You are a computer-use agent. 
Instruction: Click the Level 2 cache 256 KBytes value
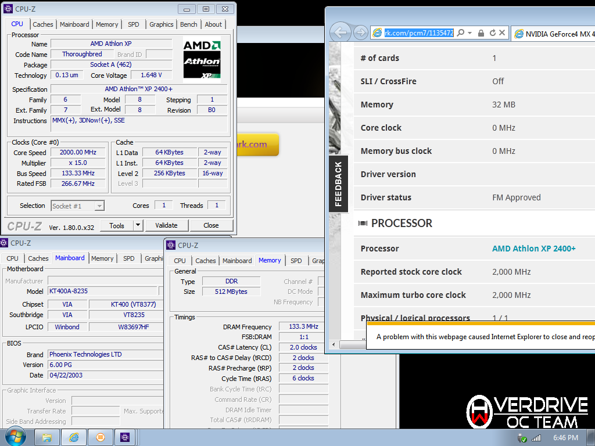[x=170, y=173]
